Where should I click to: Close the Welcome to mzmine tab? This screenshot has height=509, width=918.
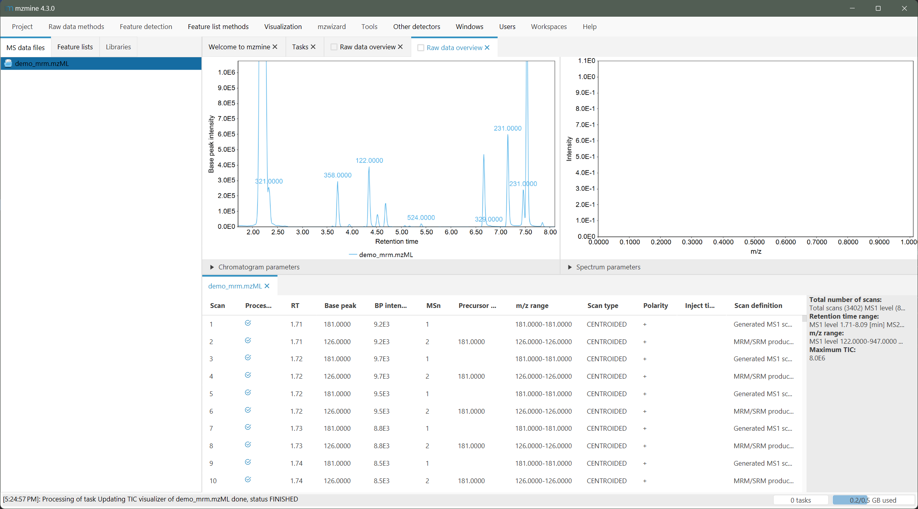tap(275, 47)
